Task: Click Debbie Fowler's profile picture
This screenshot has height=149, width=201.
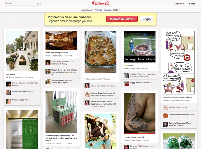Action: coord(9,84)
